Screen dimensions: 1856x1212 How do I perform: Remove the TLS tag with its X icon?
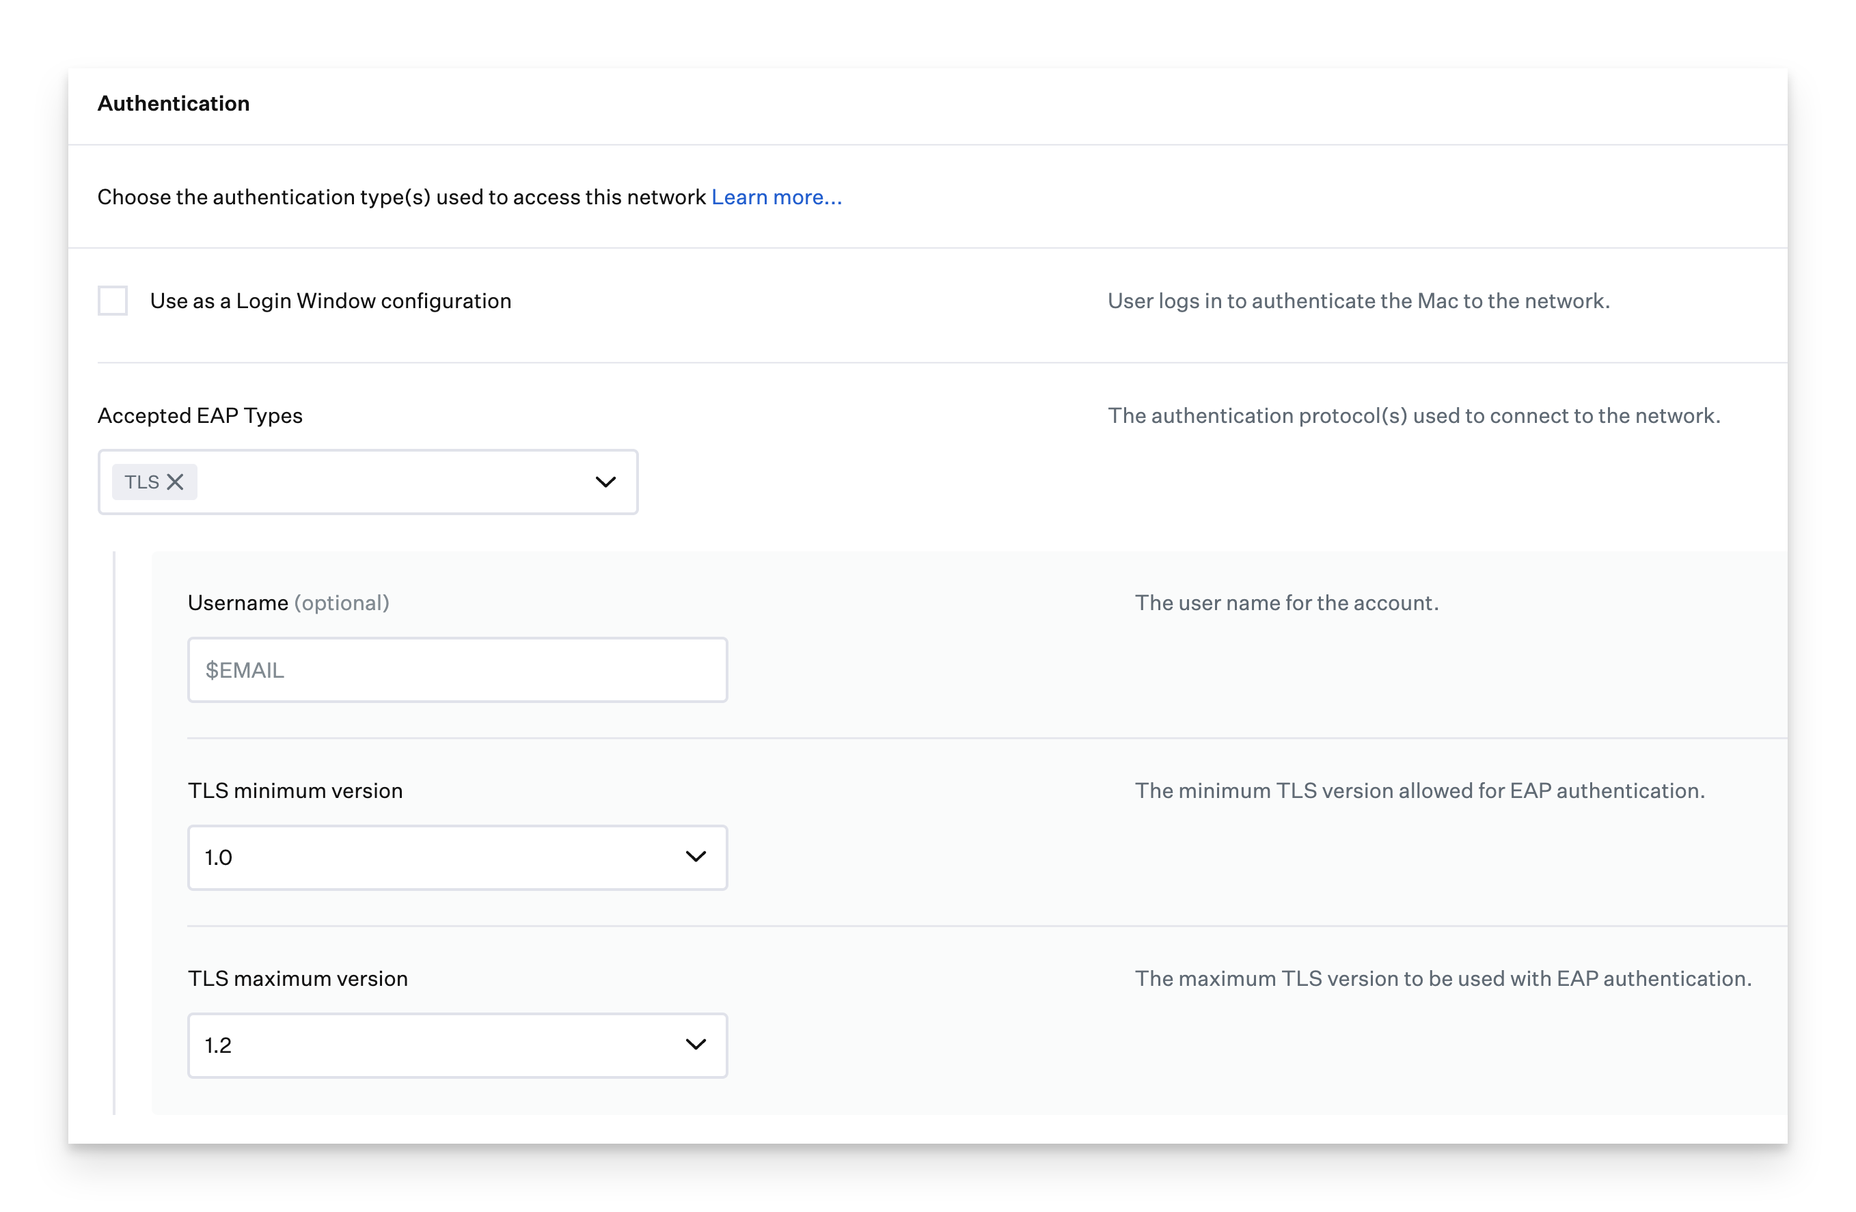[176, 482]
